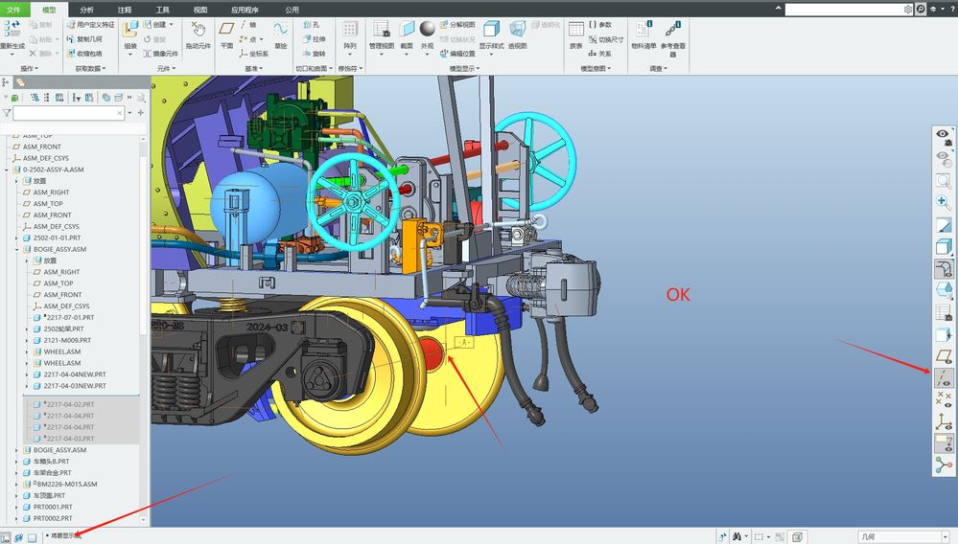
Task: Click the 编辑位置 (Edit Position) button
Action: click(x=456, y=54)
